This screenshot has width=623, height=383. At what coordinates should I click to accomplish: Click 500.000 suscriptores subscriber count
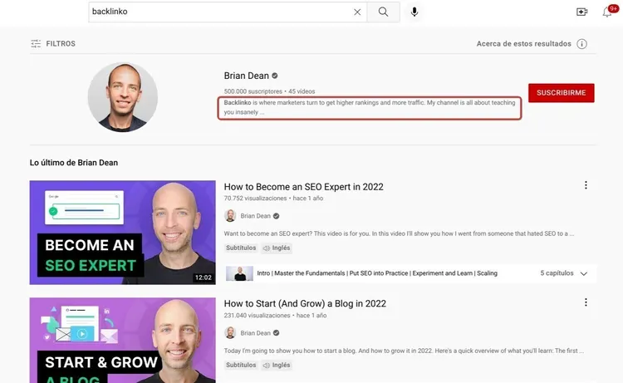(x=253, y=91)
